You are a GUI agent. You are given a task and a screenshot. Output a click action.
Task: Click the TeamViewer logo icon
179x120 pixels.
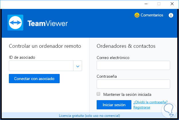(15, 22)
